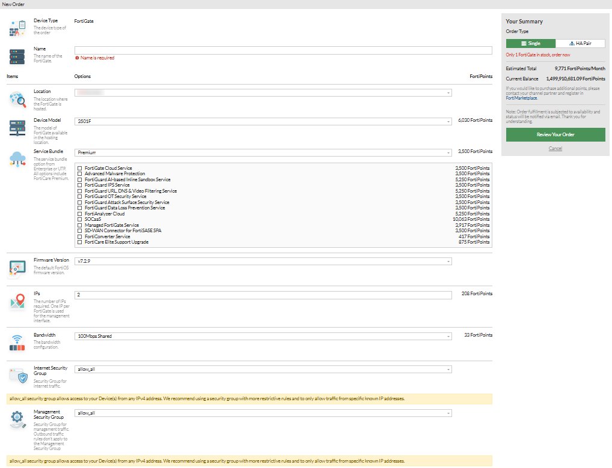Click the Current Balance FortiPoints value
Screen dimensions: 612x468
coord(576,79)
